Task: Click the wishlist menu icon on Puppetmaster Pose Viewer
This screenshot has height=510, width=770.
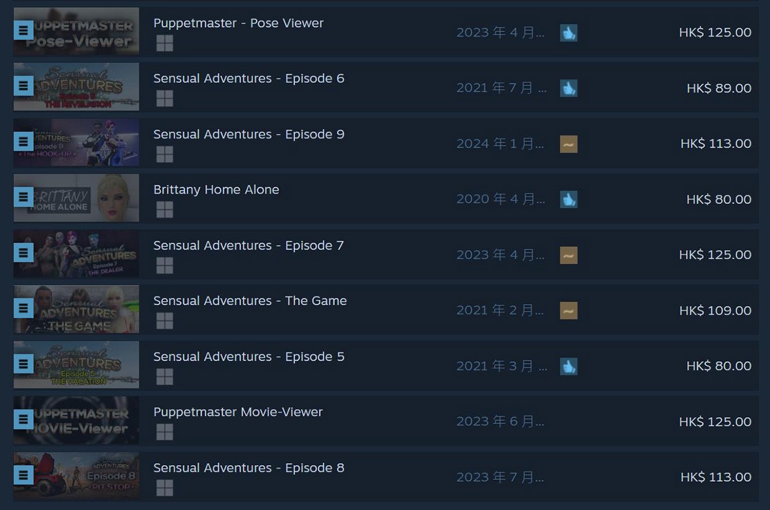Action: coord(23,30)
